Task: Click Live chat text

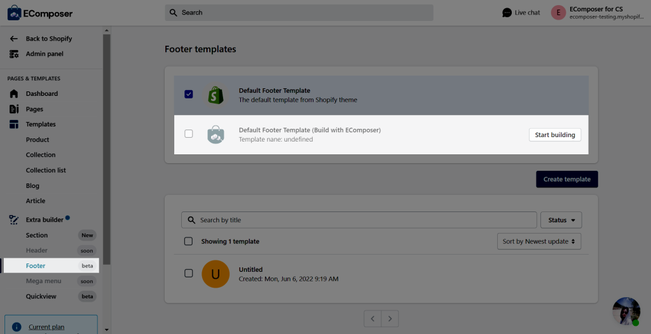Action: [527, 13]
